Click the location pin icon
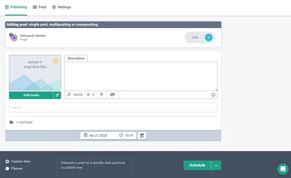Screen dimensions: 291x178 coord(101,95)
